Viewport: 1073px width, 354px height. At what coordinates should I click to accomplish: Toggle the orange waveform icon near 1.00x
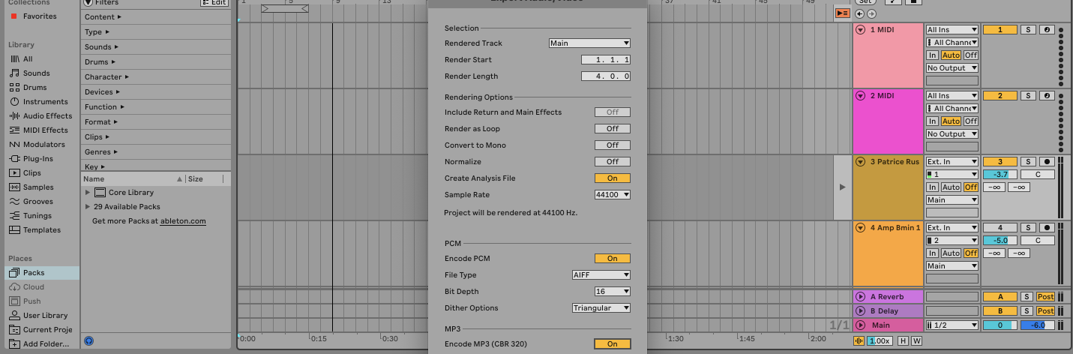pos(859,340)
